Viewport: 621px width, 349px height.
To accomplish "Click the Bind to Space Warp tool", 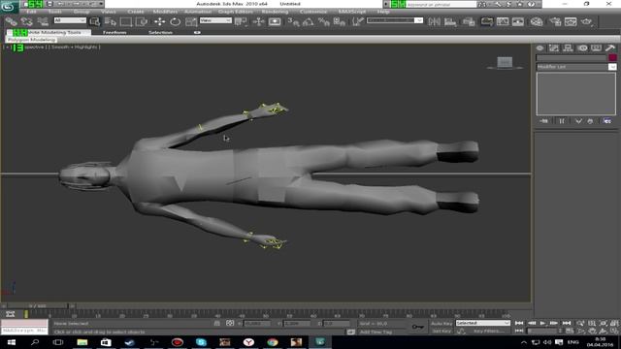I will pos(43,21).
